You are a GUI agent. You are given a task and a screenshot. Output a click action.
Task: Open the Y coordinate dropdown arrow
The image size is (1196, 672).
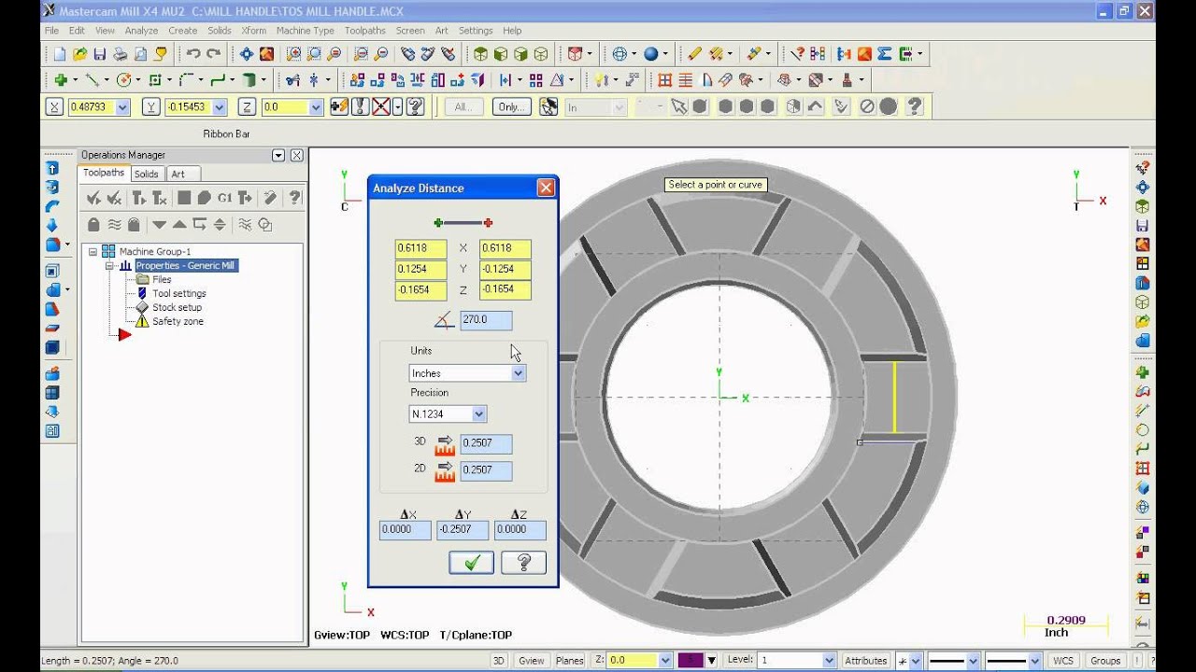[220, 107]
